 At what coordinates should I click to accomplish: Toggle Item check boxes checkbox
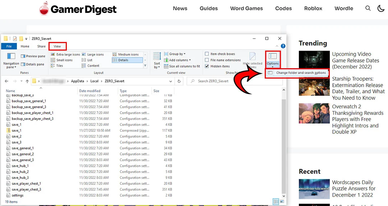(207, 54)
